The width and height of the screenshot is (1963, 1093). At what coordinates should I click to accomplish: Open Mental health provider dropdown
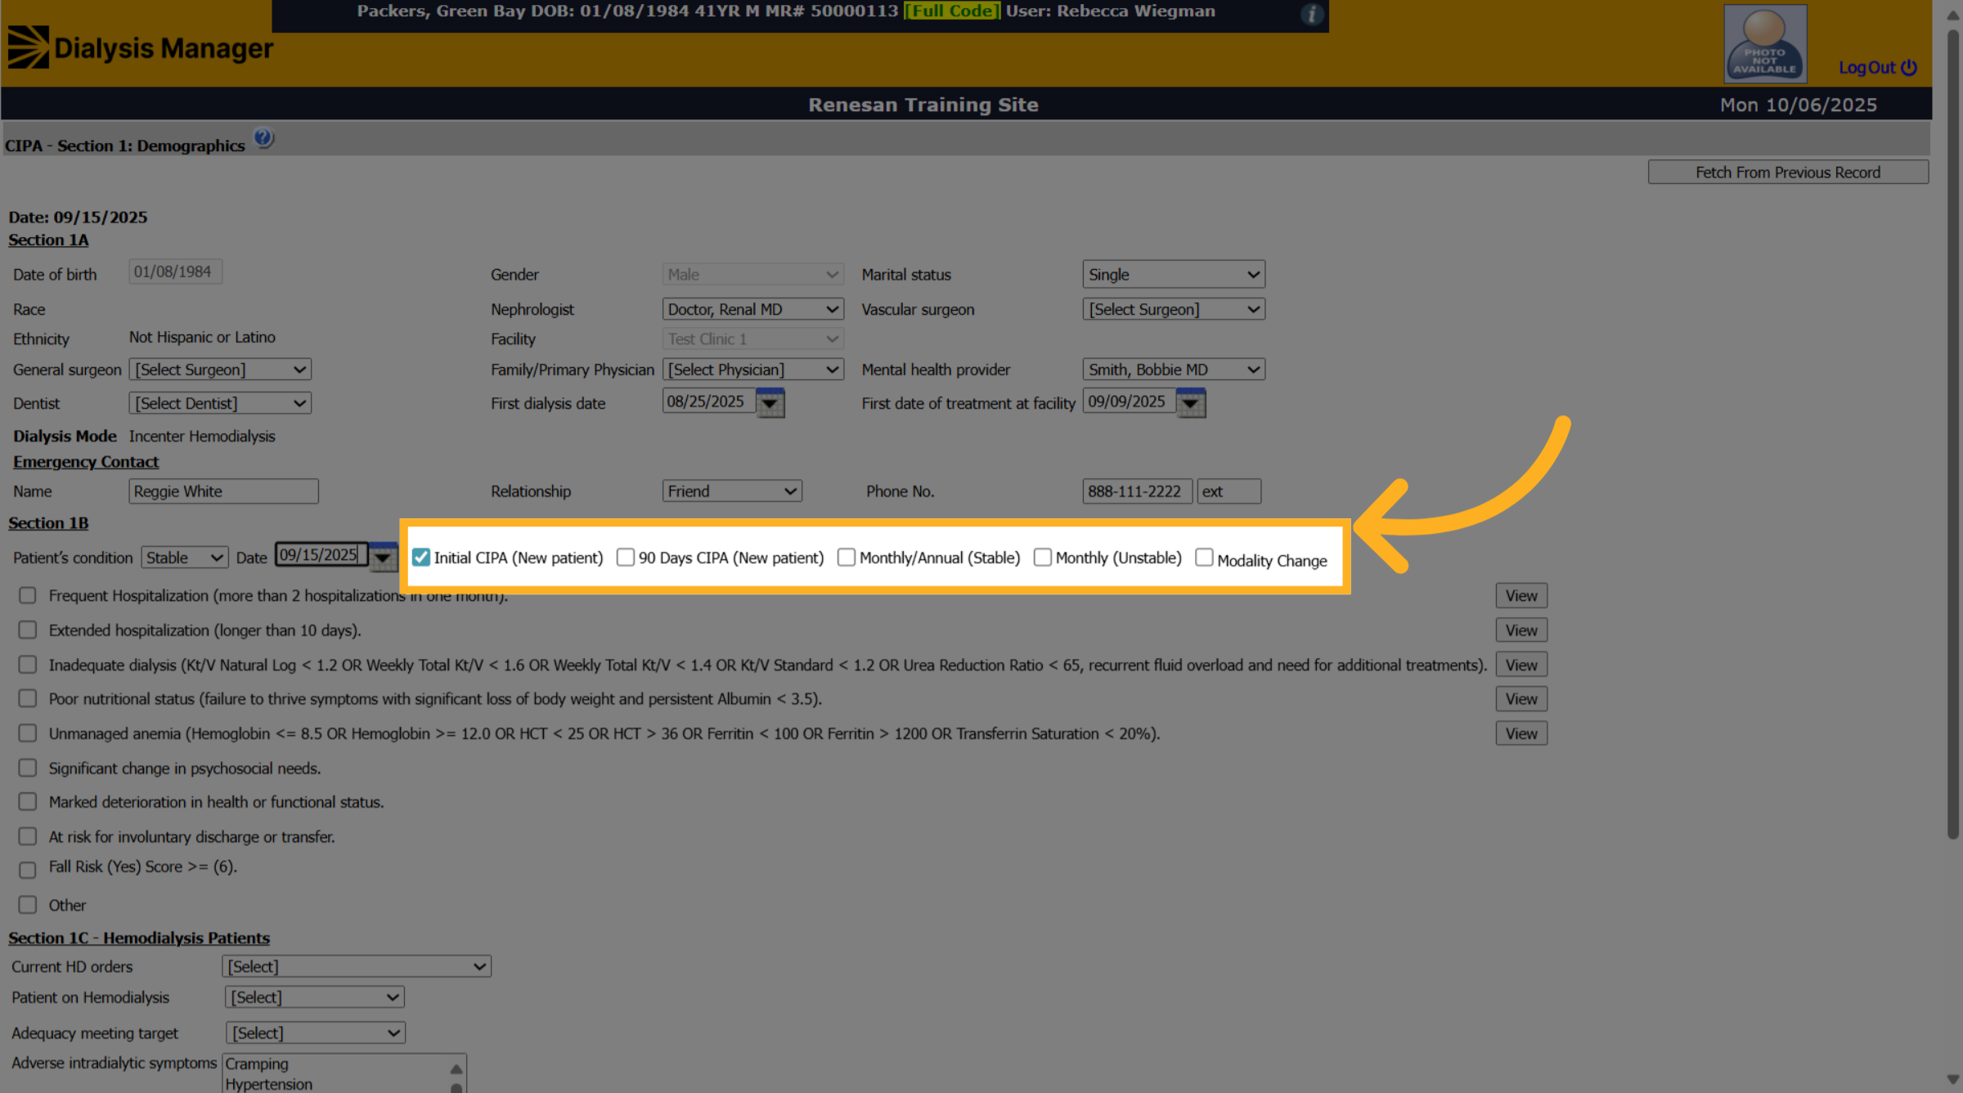[x=1174, y=370]
